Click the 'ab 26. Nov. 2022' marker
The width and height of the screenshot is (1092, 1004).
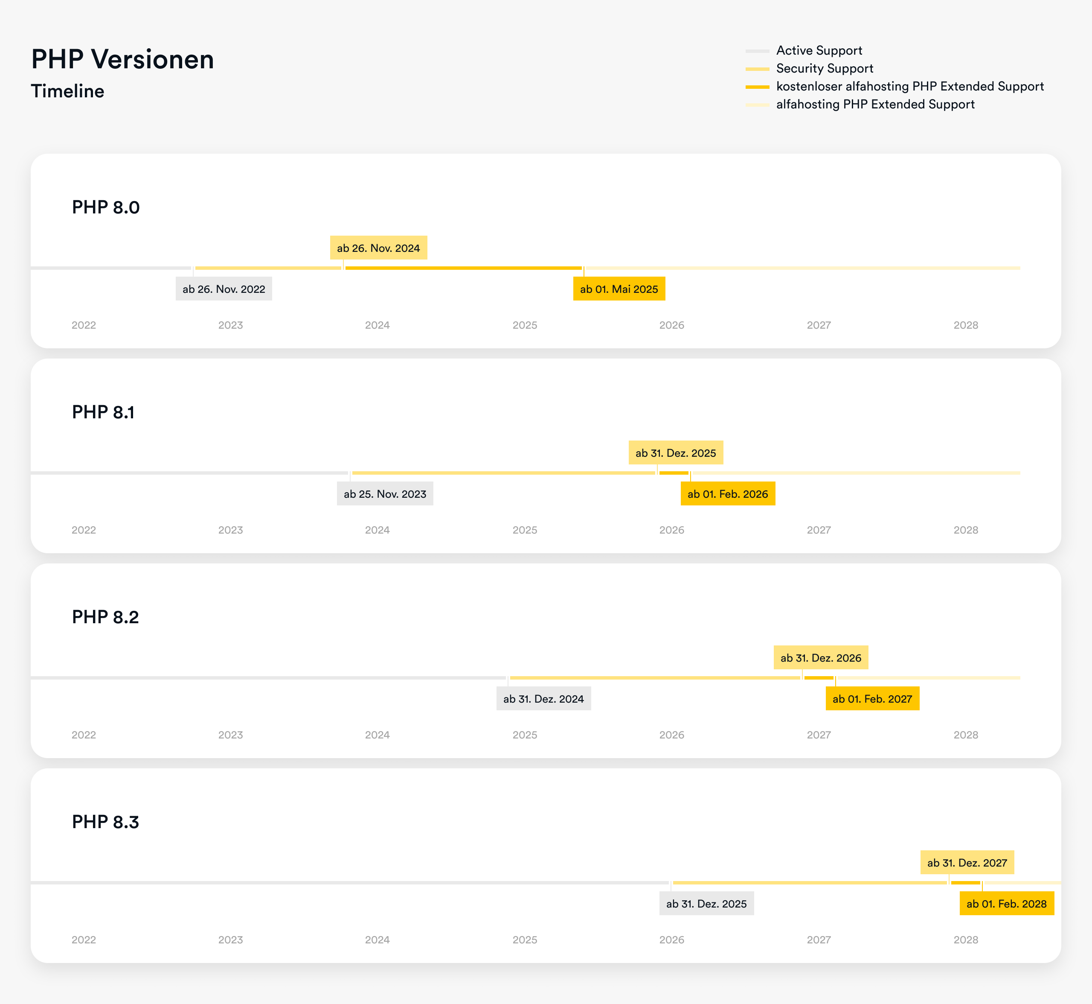click(224, 289)
